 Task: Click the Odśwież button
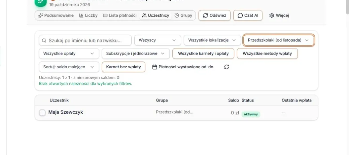click(x=215, y=15)
